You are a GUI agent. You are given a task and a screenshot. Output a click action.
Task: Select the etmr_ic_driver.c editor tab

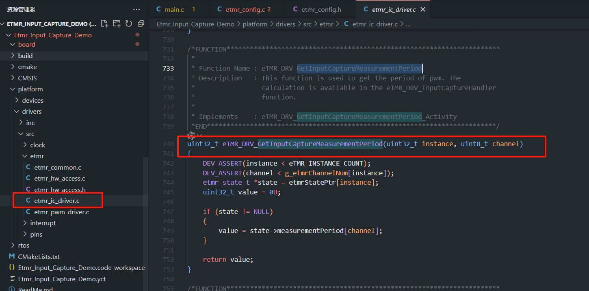[x=393, y=9]
